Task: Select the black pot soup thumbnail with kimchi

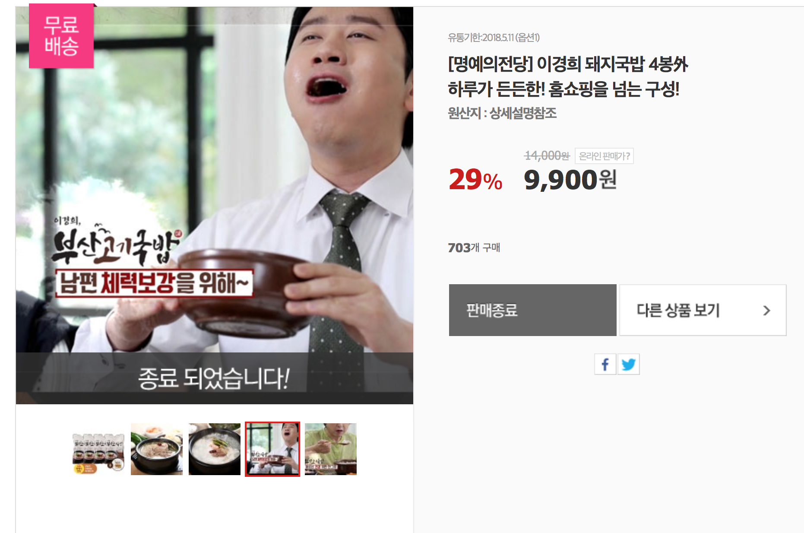Action: coord(157,449)
